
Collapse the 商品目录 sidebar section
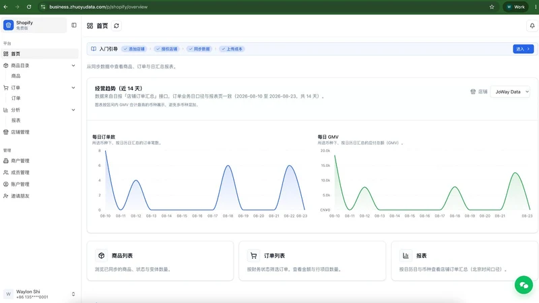(x=73, y=65)
